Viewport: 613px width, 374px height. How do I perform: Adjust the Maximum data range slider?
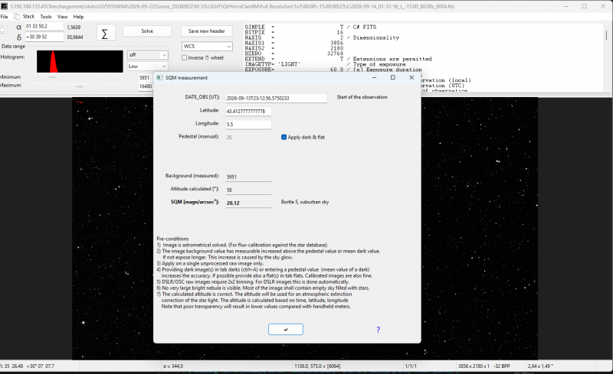coord(80,86)
